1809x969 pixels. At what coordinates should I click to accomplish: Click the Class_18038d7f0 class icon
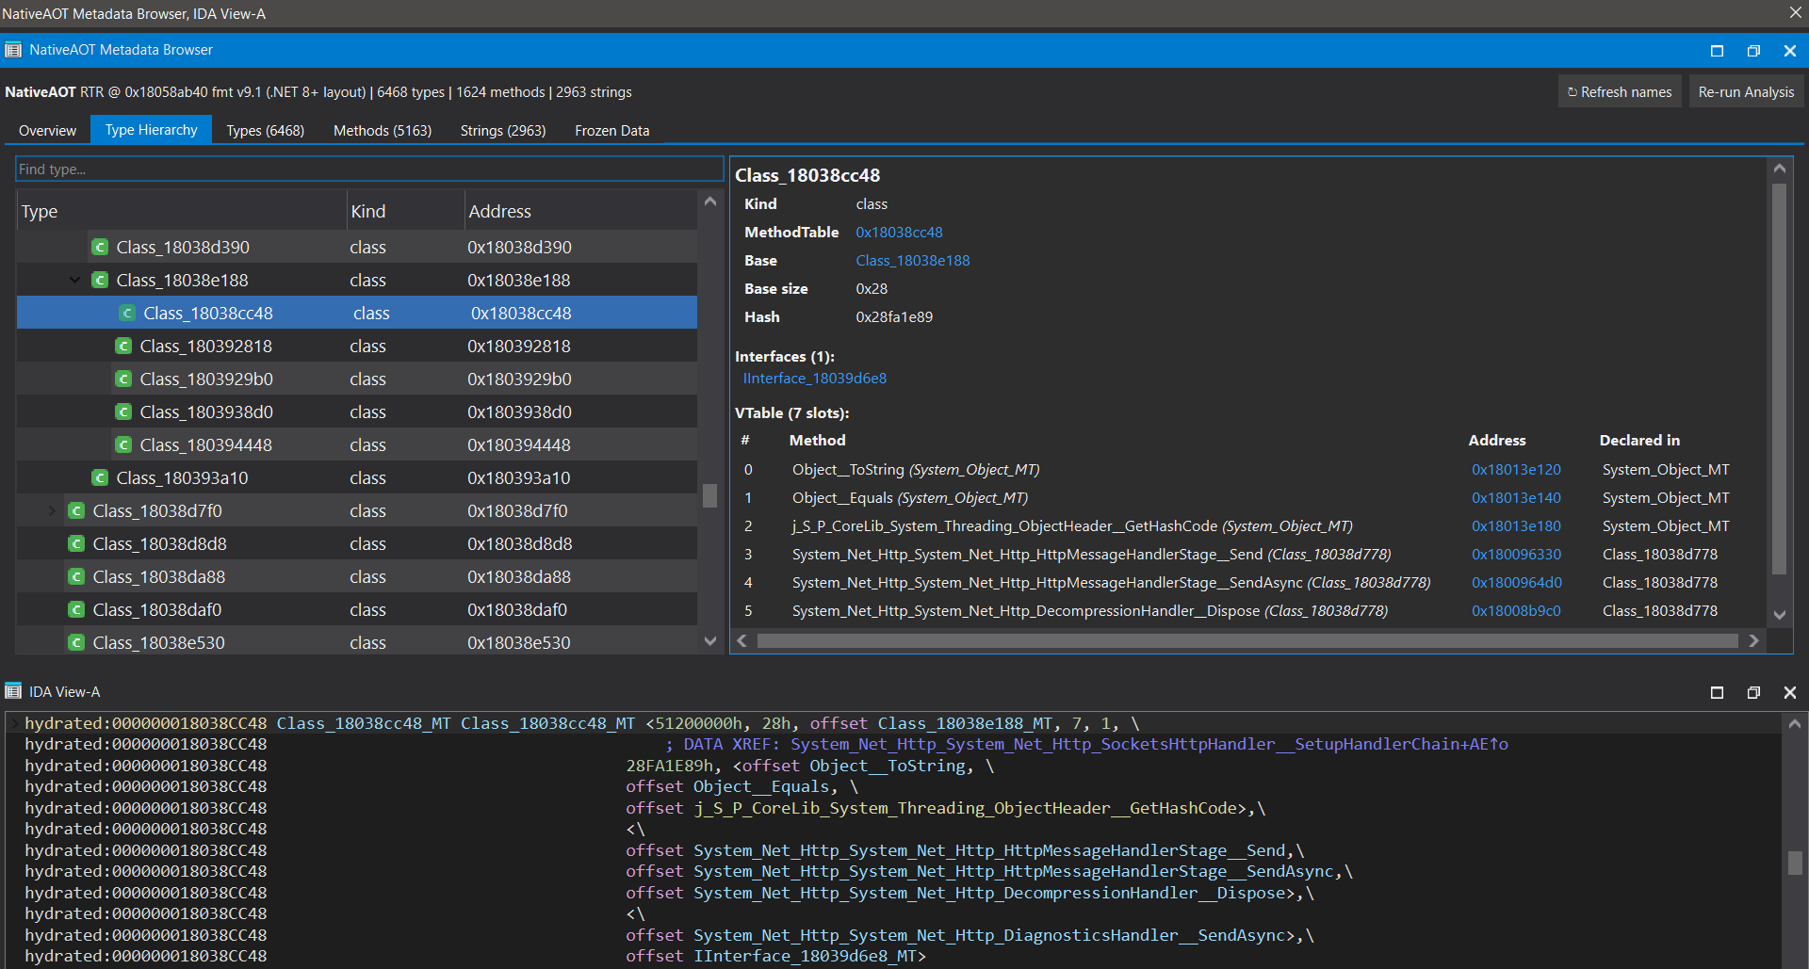tap(76, 511)
